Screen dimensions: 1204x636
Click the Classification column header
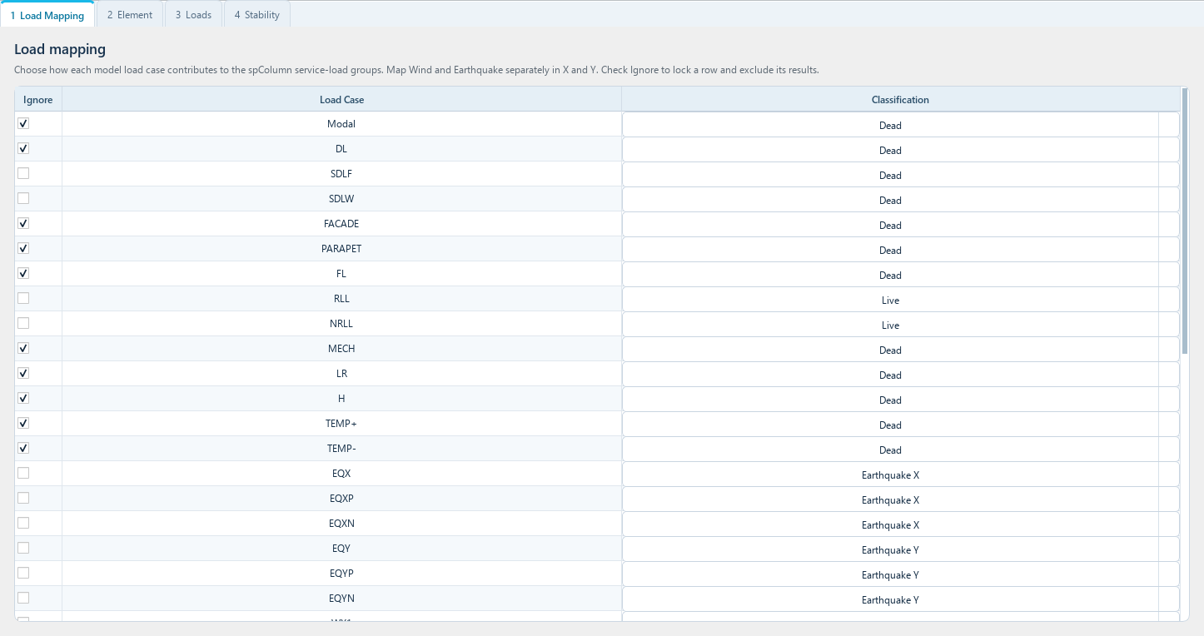[x=900, y=99]
